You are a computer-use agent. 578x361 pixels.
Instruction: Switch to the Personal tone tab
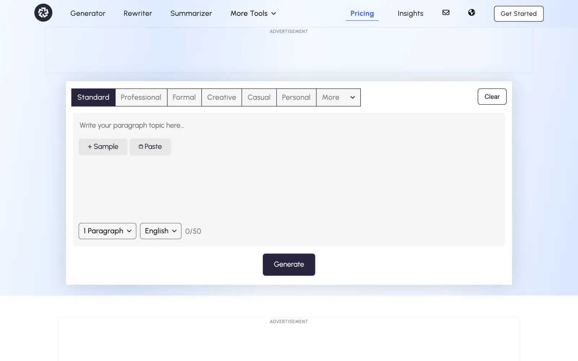pyautogui.click(x=296, y=97)
